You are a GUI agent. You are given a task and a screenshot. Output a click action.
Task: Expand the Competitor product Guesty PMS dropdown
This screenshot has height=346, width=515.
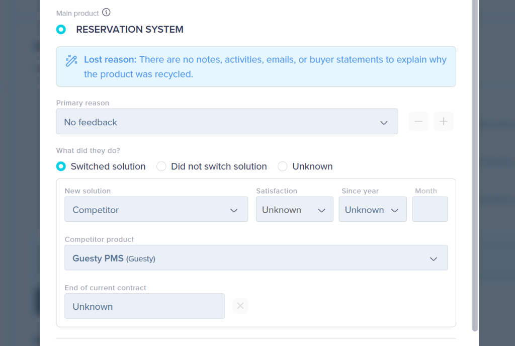(255, 258)
